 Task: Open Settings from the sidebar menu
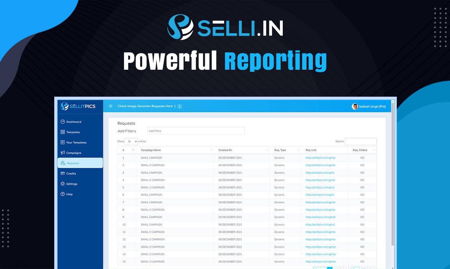click(x=80, y=184)
